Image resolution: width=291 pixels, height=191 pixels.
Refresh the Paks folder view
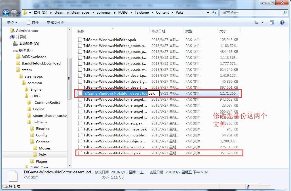[214, 13]
